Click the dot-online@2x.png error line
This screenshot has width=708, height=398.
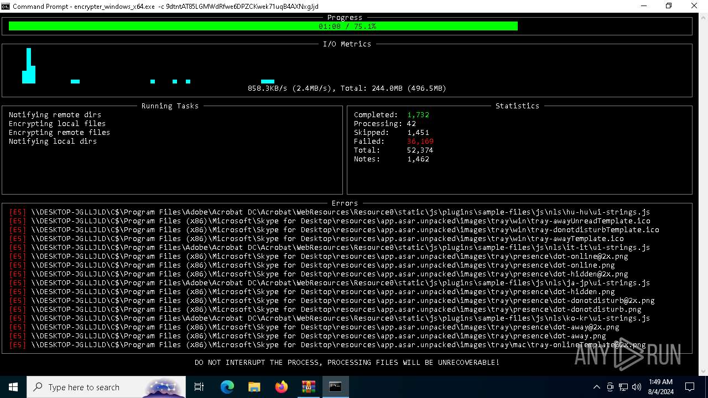pos(319,256)
